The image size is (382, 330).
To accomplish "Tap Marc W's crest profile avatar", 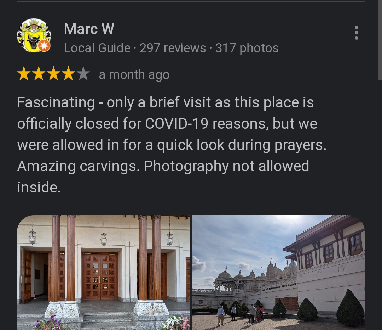I will point(34,35).
